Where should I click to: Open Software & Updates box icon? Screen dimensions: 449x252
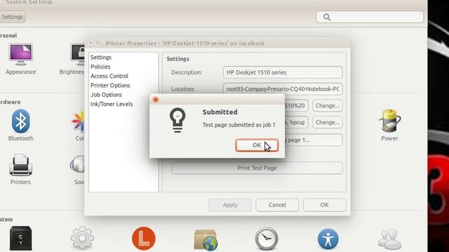tap(206, 239)
